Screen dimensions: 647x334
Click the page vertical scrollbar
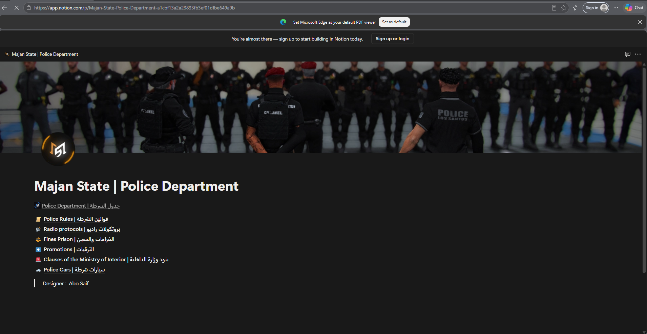644,170
